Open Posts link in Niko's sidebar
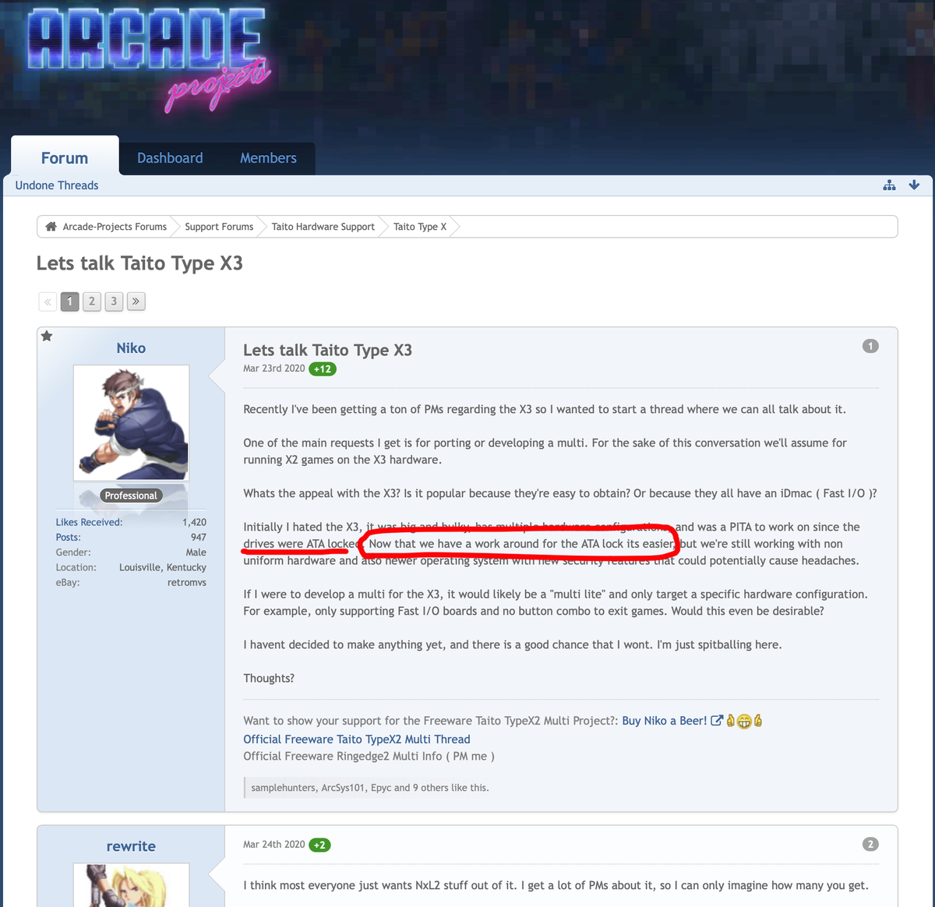 point(68,537)
